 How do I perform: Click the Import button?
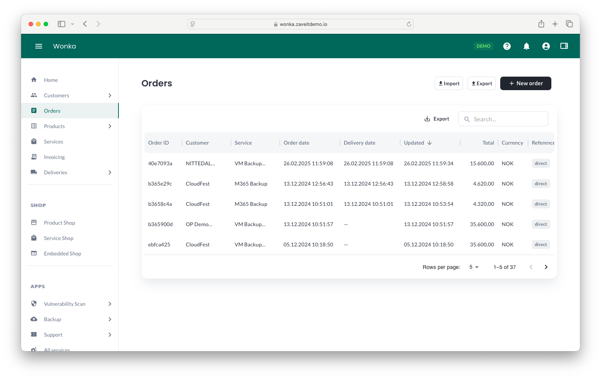449,83
